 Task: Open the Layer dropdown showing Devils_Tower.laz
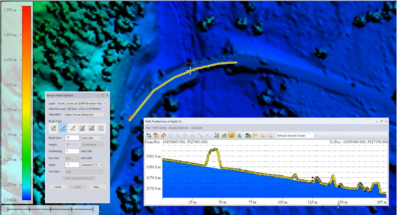pyautogui.click(x=82, y=103)
